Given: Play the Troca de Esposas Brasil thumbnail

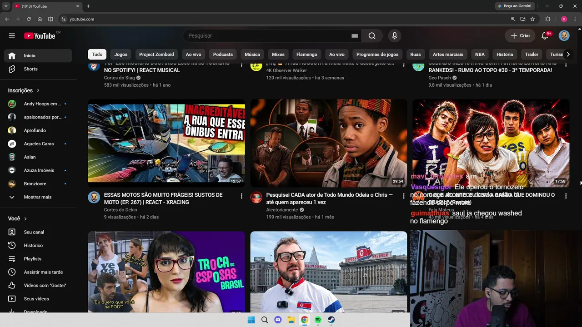Looking at the screenshot, I should [166, 272].
